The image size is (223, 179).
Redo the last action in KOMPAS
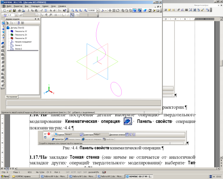pos(54,11)
